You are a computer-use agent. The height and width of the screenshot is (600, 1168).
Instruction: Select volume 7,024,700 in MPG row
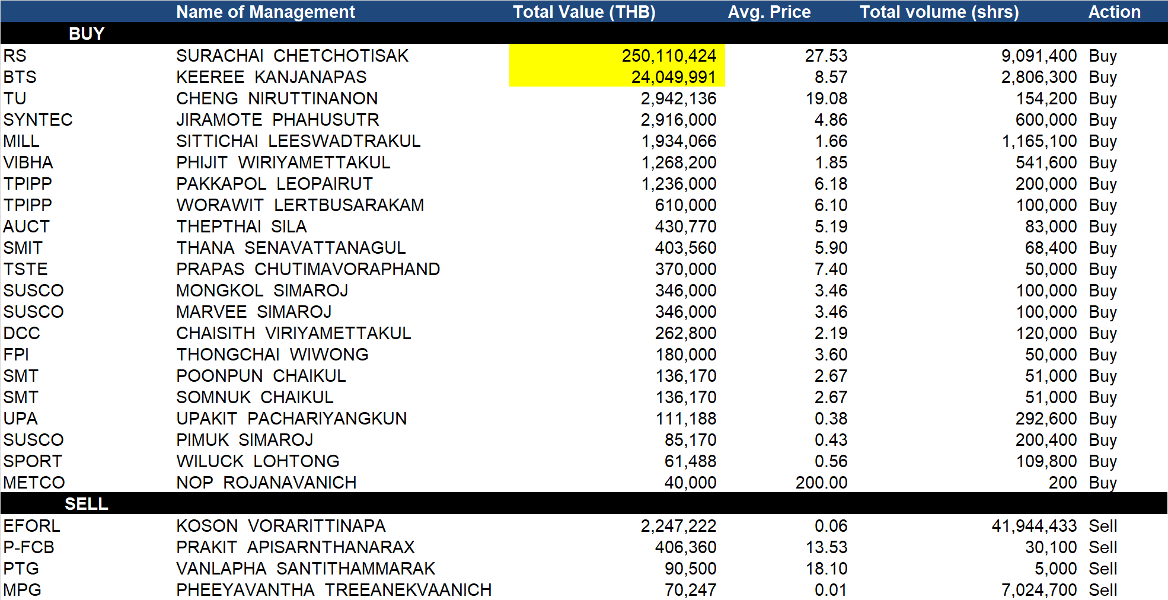1039,590
